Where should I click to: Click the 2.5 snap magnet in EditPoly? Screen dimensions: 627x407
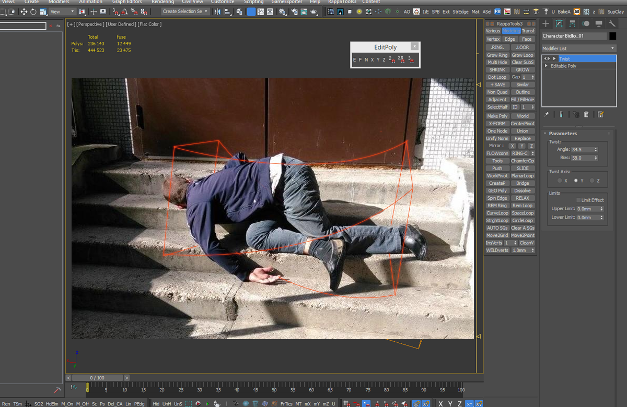click(x=400, y=59)
